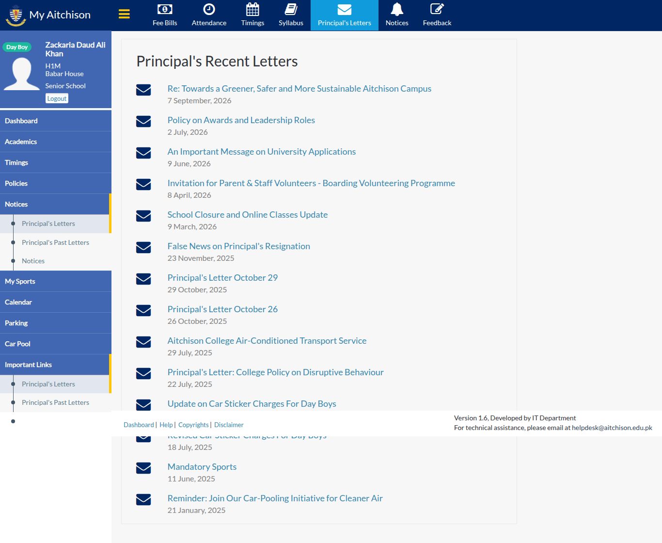Go to Dashboard in the sidebar
This screenshot has width=662, height=543.
(x=56, y=121)
